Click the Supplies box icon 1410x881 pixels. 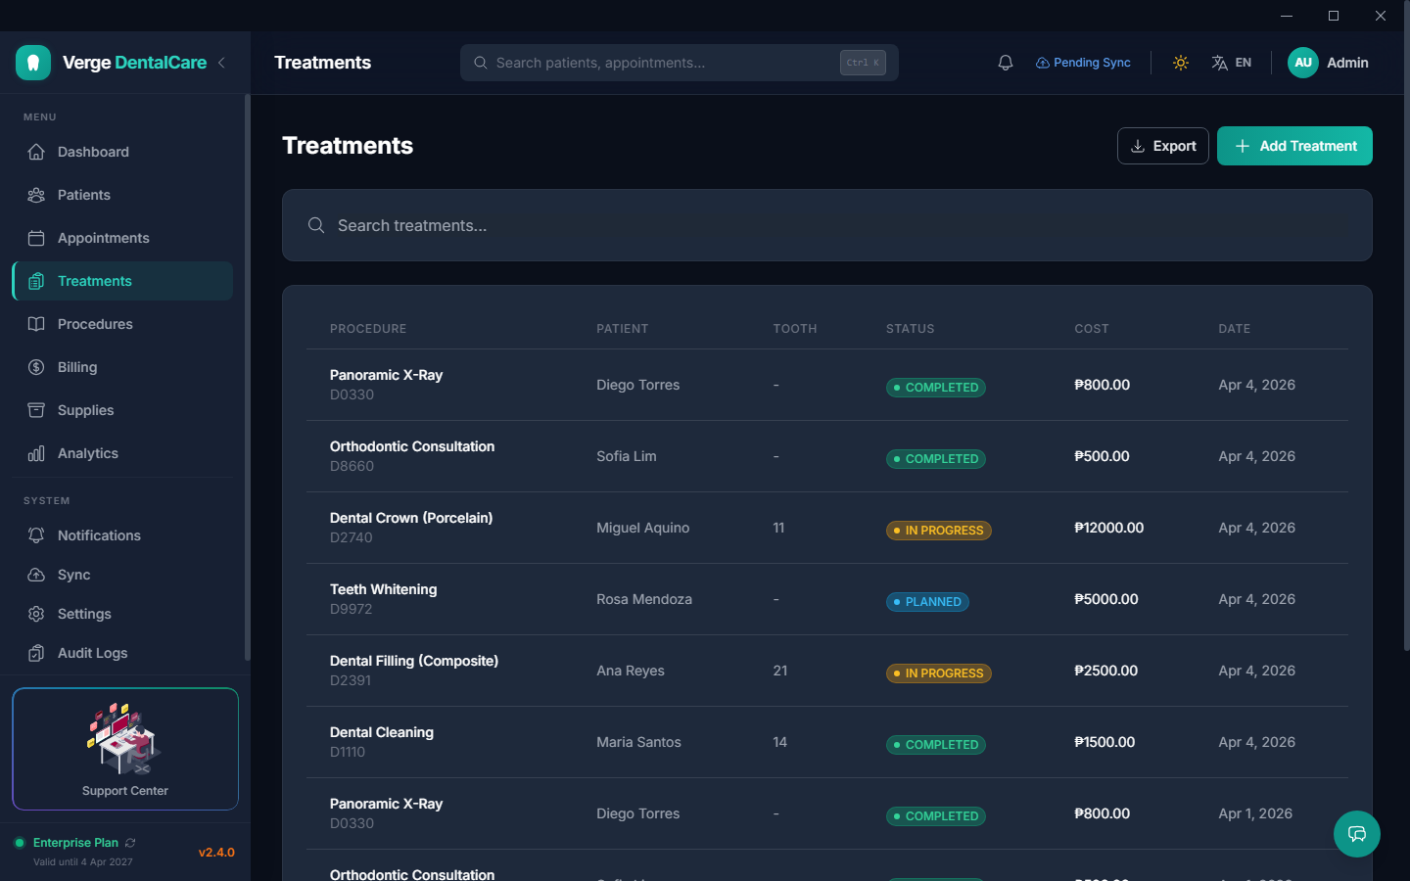tap(36, 410)
